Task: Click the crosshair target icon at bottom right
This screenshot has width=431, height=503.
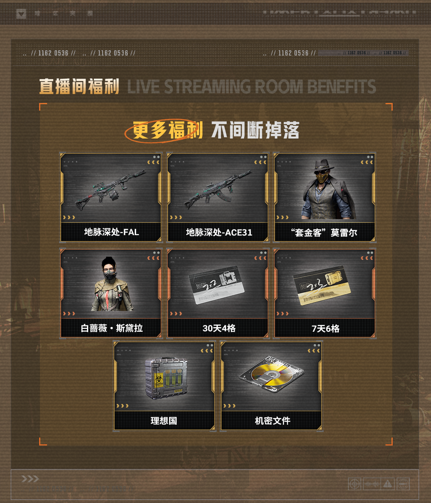Action: tap(355, 484)
